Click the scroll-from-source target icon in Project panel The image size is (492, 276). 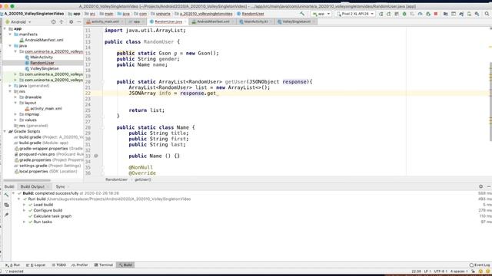(x=53, y=22)
